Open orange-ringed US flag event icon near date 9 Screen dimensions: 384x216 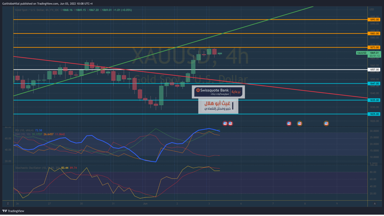pyautogui.click(x=326, y=123)
